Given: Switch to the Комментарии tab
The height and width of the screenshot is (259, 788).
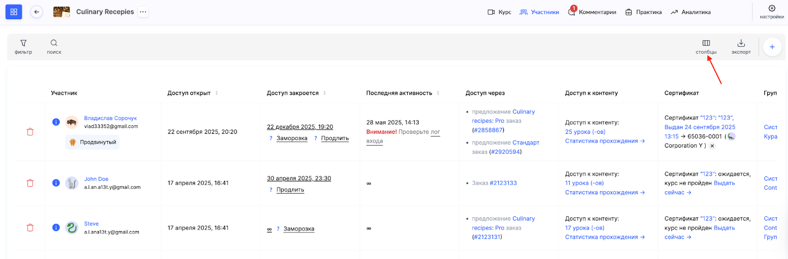Looking at the screenshot, I should pyautogui.click(x=592, y=12).
